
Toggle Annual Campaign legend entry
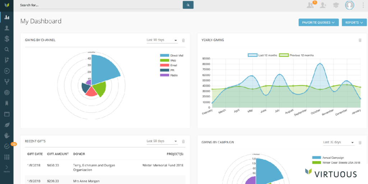coord(328,158)
